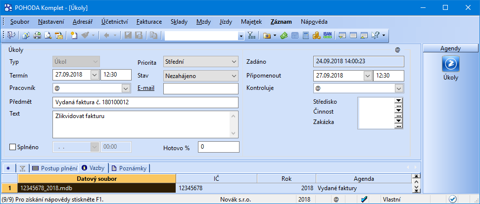This screenshot has width=480, height=204.
Task: Open the Pracovník dropdown
Action: tap(126, 88)
